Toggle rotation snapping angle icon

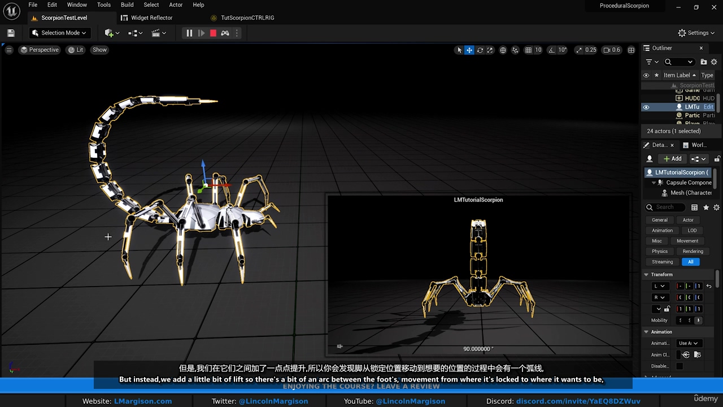tap(552, 50)
